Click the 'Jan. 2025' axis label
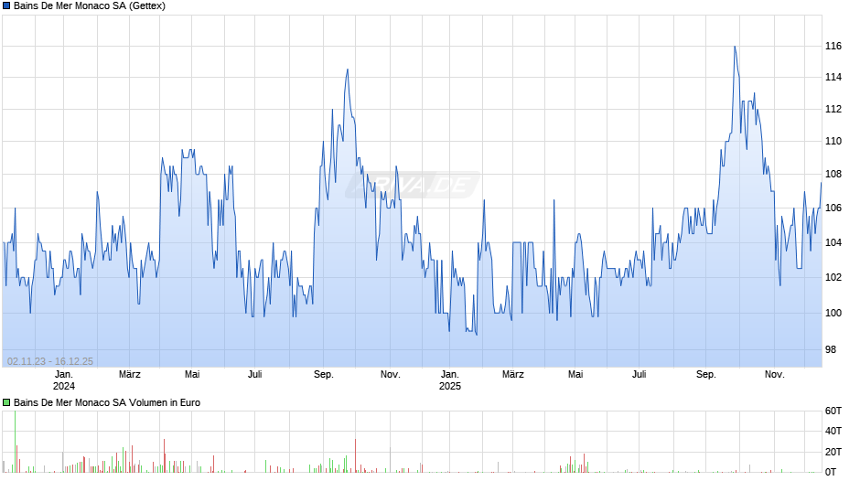860x481 pixels. point(450,380)
